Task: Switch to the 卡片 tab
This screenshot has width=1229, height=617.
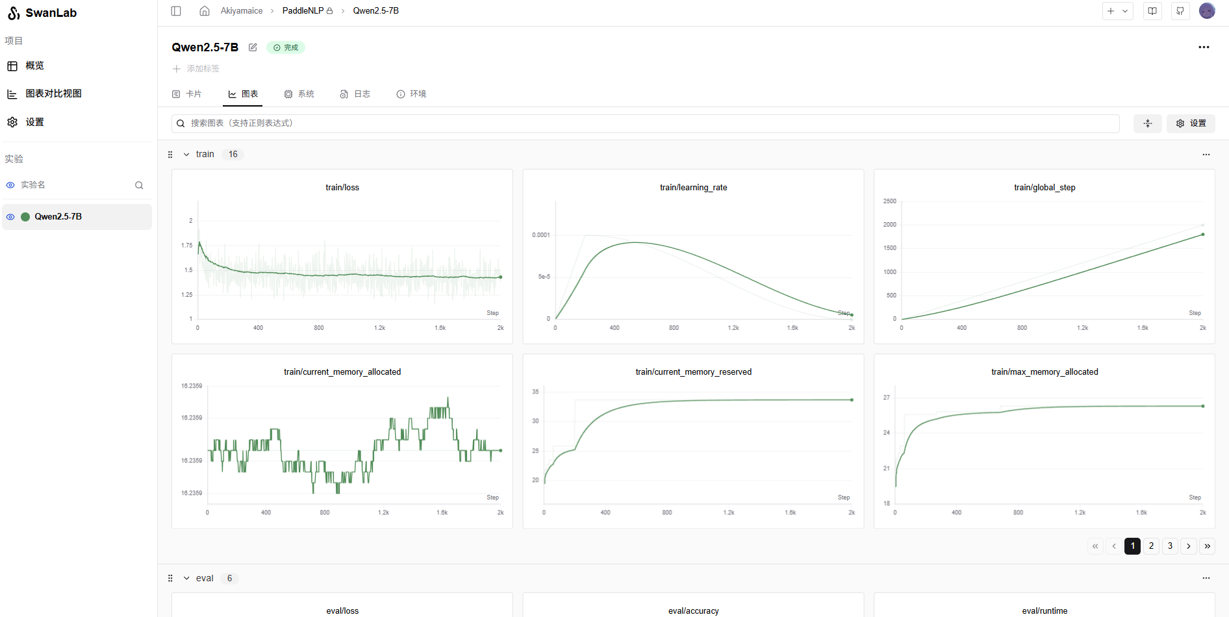Action: [x=186, y=94]
